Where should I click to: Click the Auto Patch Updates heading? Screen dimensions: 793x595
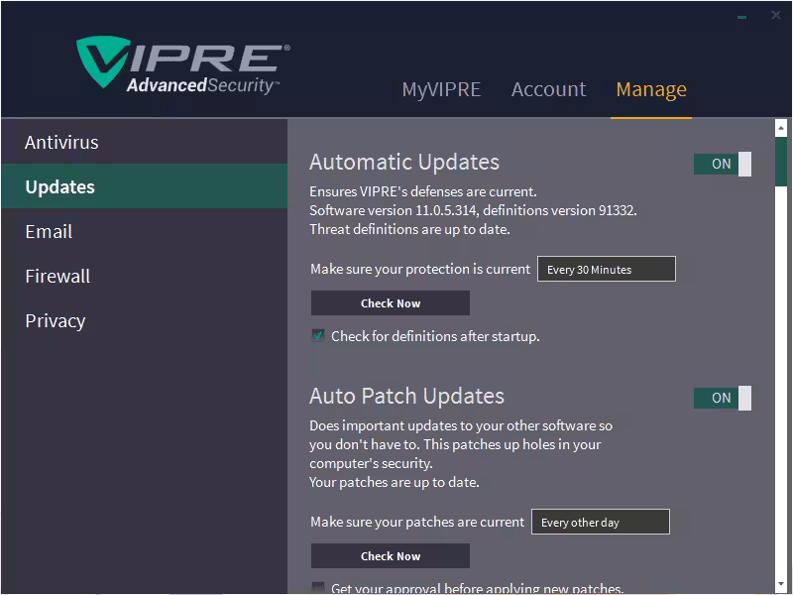pyautogui.click(x=406, y=396)
